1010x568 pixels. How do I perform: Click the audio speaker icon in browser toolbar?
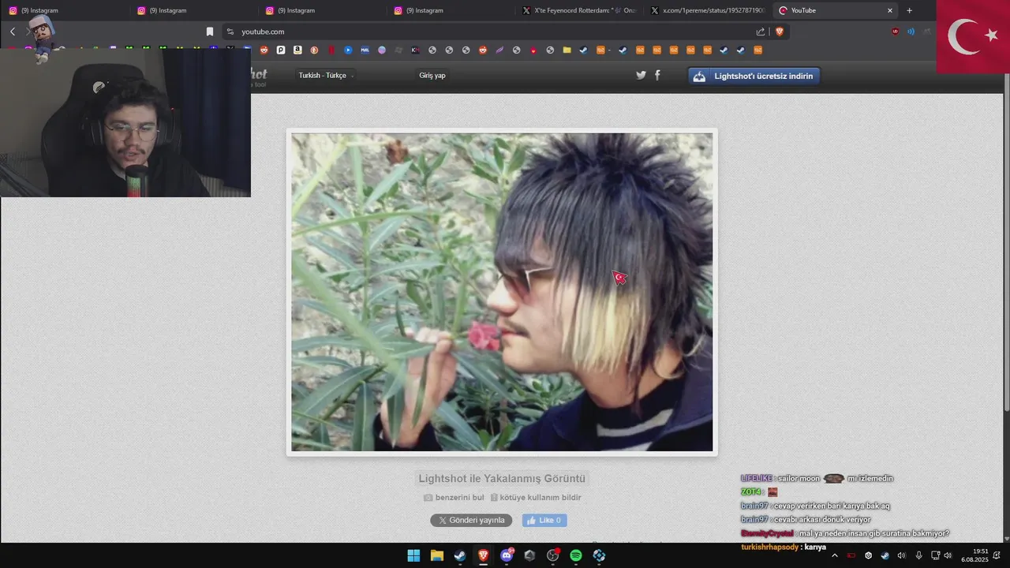tap(911, 32)
